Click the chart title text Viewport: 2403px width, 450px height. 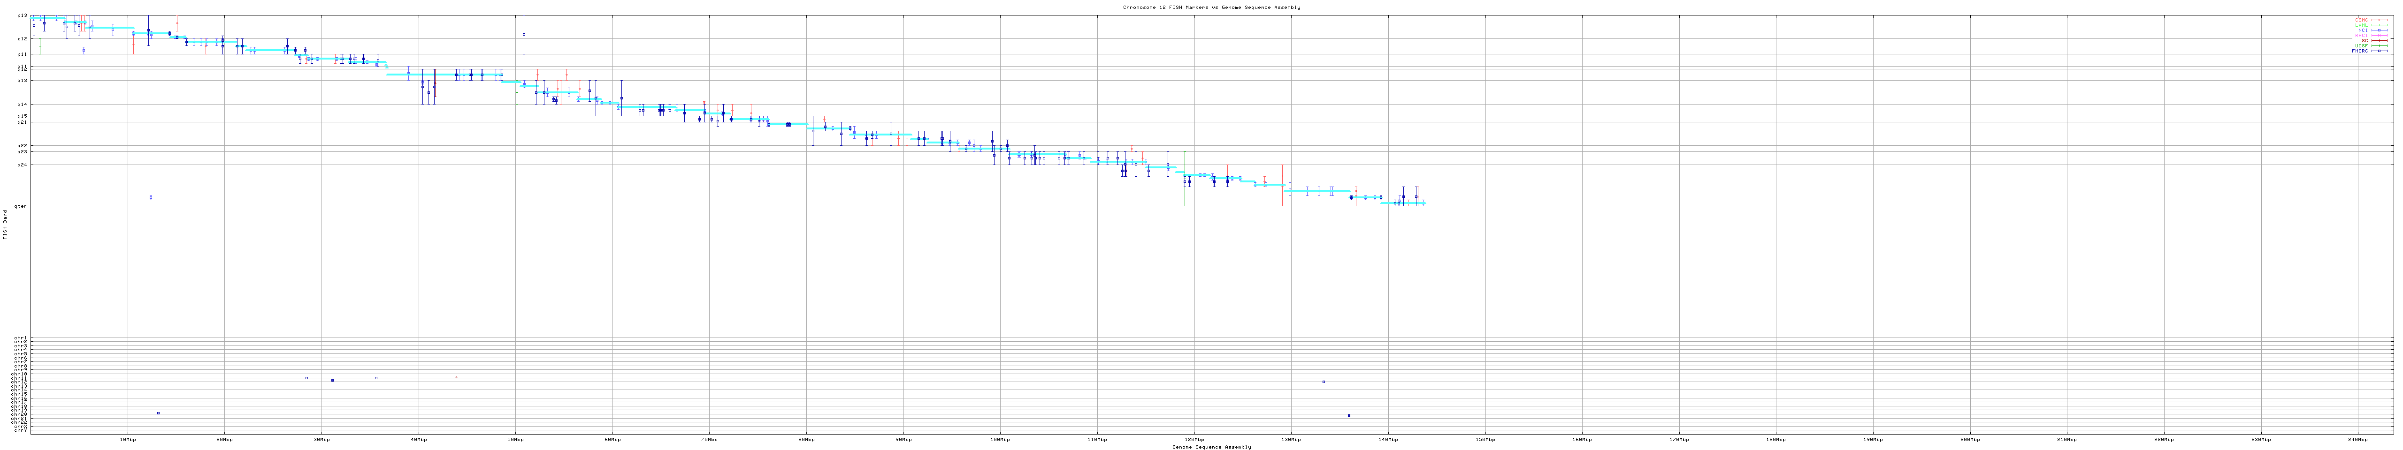point(1211,7)
